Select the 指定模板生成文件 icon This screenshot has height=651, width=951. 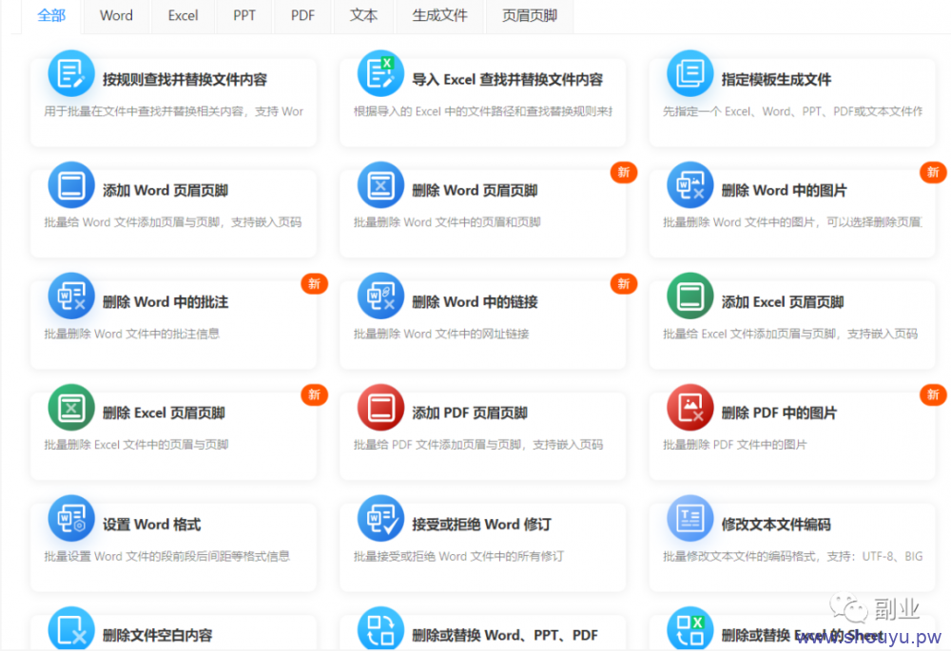(689, 73)
